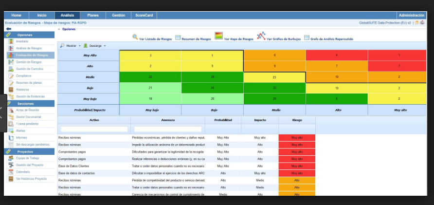Click the Inventario icon in the sidebar
Image resolution: width=434 pixels, height=205 pixels.
point(11,41)
